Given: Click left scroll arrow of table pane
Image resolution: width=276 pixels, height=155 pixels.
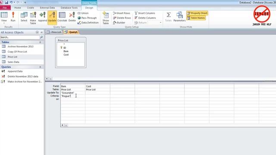Looking at the screenshot, I should tap(47, 79).
